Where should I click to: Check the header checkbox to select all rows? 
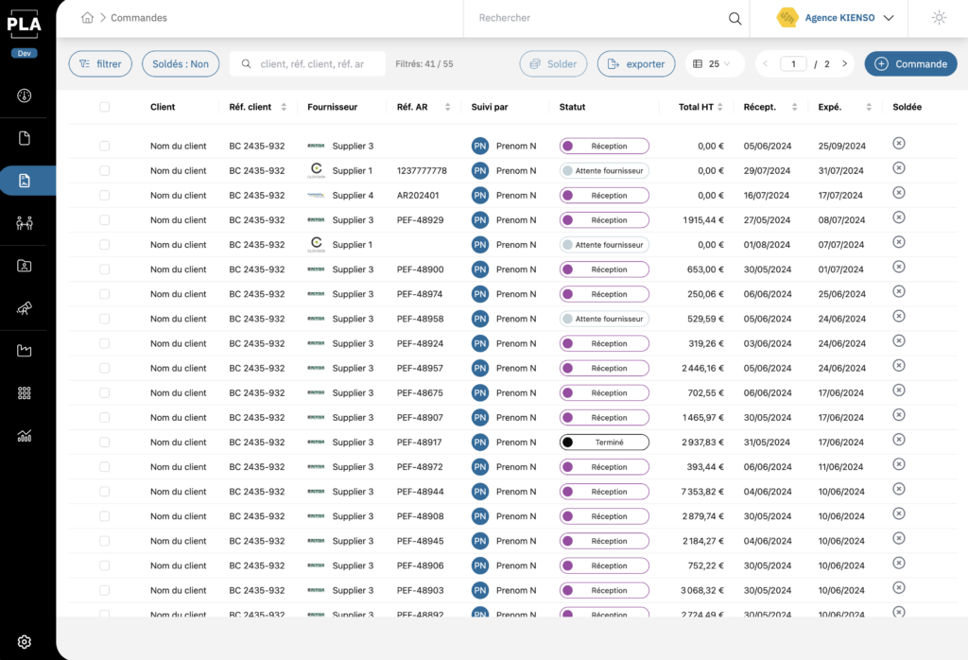click(x=107, y=107)
